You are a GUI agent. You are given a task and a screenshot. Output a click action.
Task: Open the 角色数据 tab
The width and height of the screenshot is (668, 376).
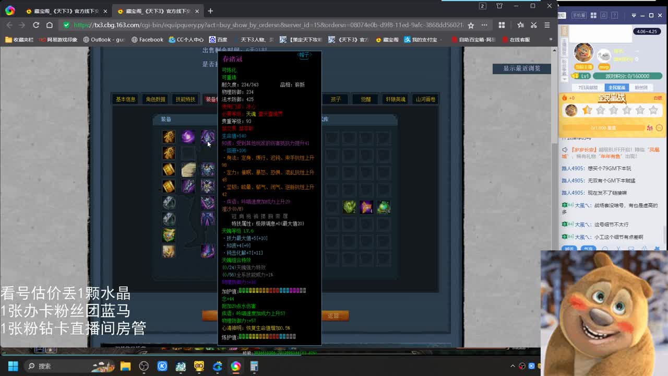[156, 99]
